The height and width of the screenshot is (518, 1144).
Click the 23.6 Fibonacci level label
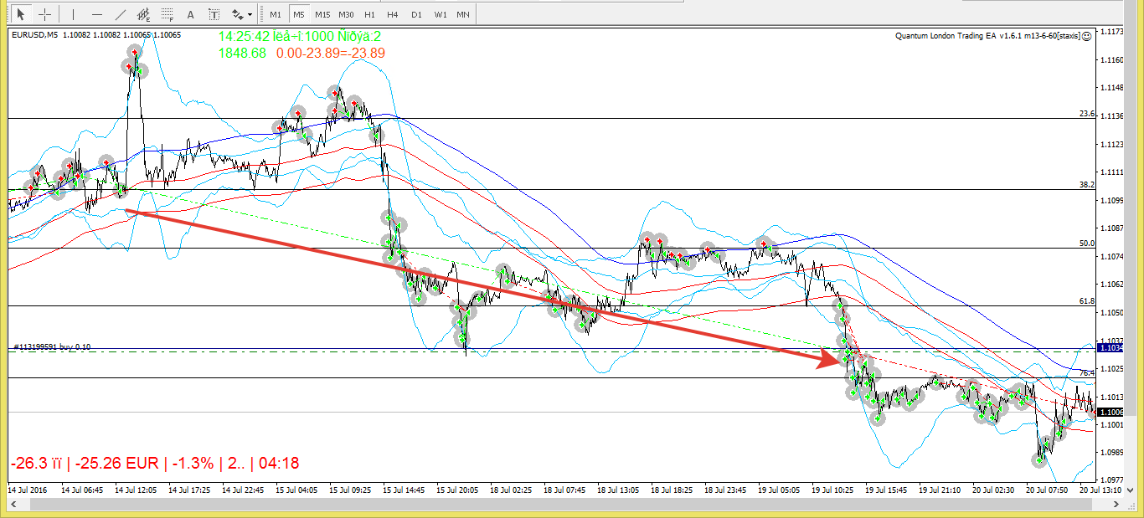pos(1087,113)
